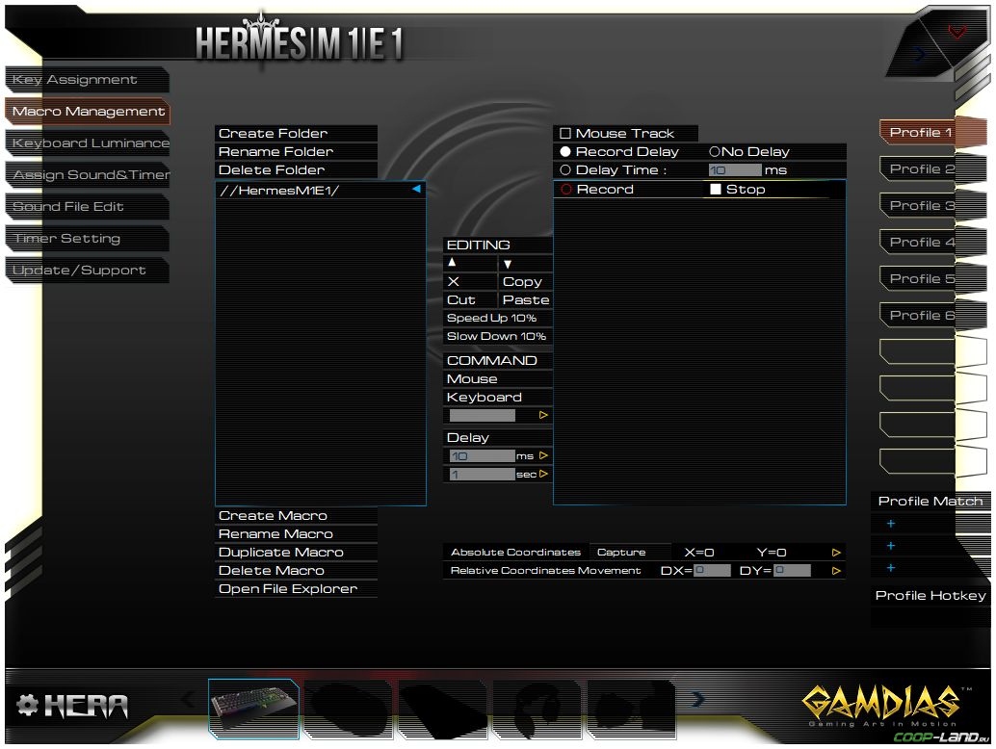Apply Relative Coordinates Movement with yellow arrow
This screenshot has width=996, height=749.
pyautogui.click(x=836, y=571)
